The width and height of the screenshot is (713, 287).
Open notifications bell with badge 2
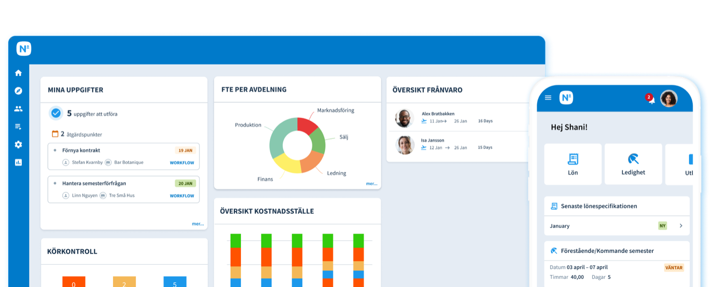click(x=651, y=100)
